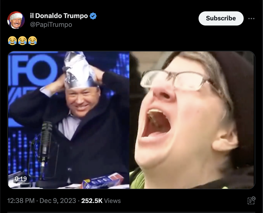The width and height of the screenshot is (263, 213).
Task: Click the blue verified checkmark badge
Action: click(x=93, y=16)
